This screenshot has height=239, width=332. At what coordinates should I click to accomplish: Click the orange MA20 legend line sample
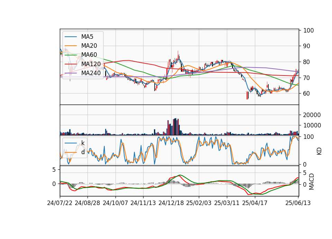(71, 46)
